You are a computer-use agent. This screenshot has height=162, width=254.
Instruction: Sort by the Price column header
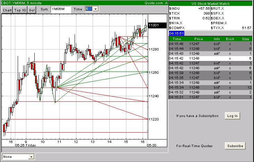point(198,39)
